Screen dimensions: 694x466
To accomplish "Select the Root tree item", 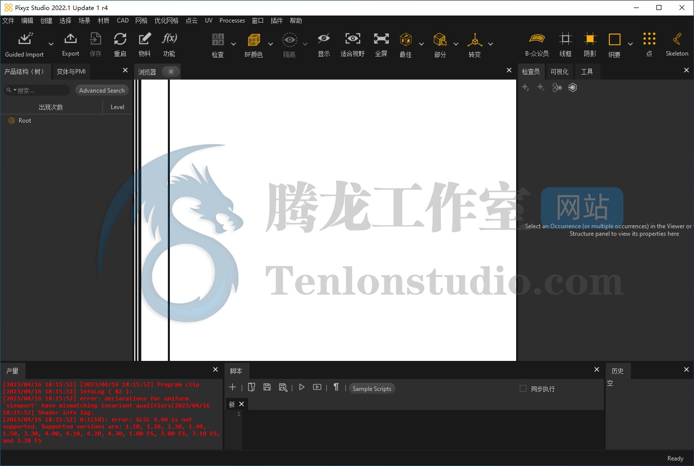I will 25,121.
